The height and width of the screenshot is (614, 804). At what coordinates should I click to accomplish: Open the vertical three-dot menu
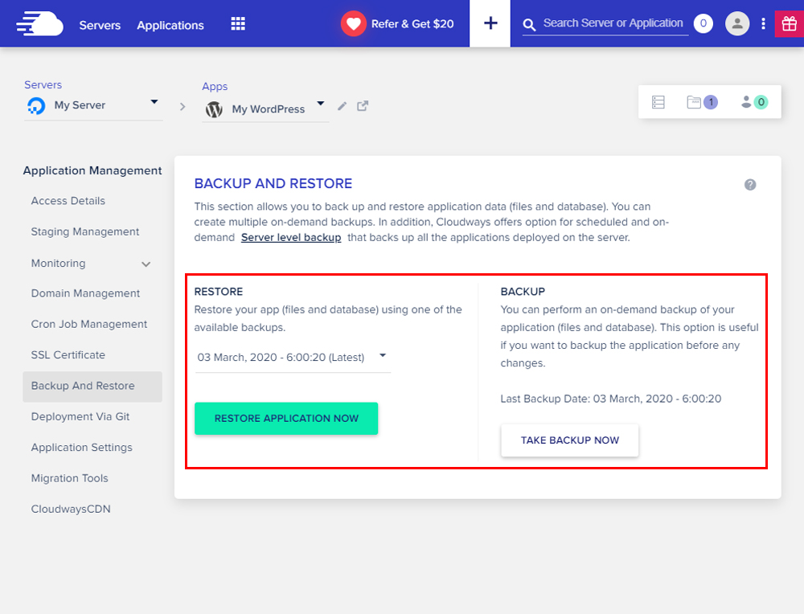point(763,23)
